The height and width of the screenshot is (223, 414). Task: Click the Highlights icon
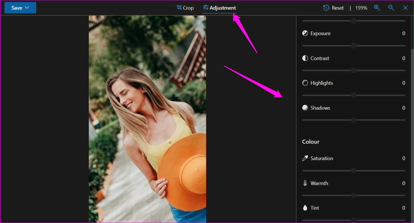tap(305, 83)
